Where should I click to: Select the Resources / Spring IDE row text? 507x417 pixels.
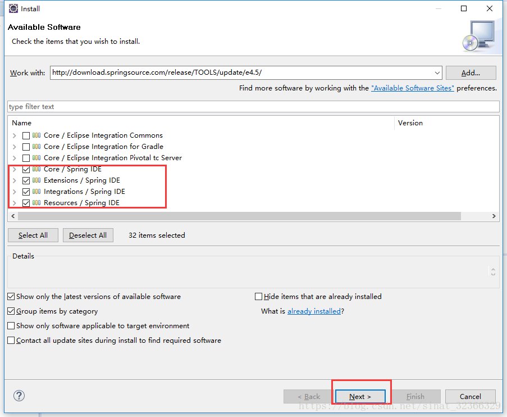81,203
